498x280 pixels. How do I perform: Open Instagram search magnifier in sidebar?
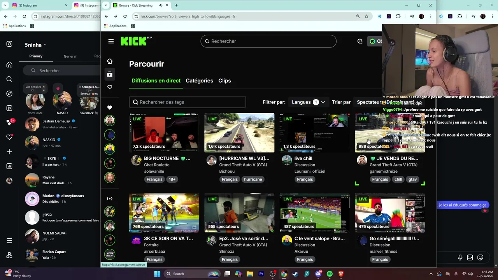point(9,79)
